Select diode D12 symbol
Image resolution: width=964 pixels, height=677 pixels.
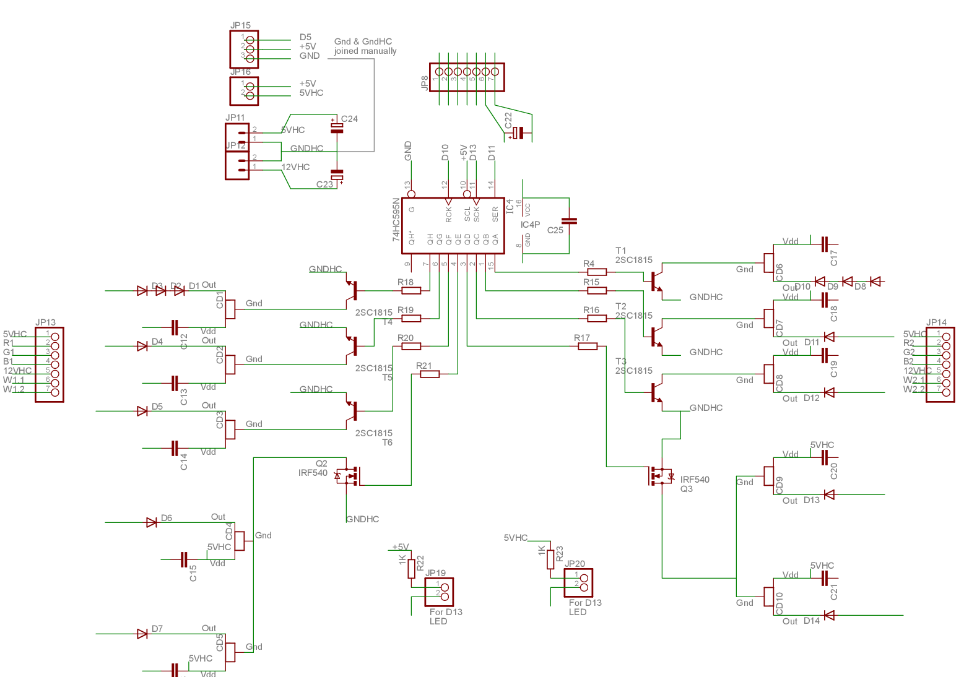point(829,392)
